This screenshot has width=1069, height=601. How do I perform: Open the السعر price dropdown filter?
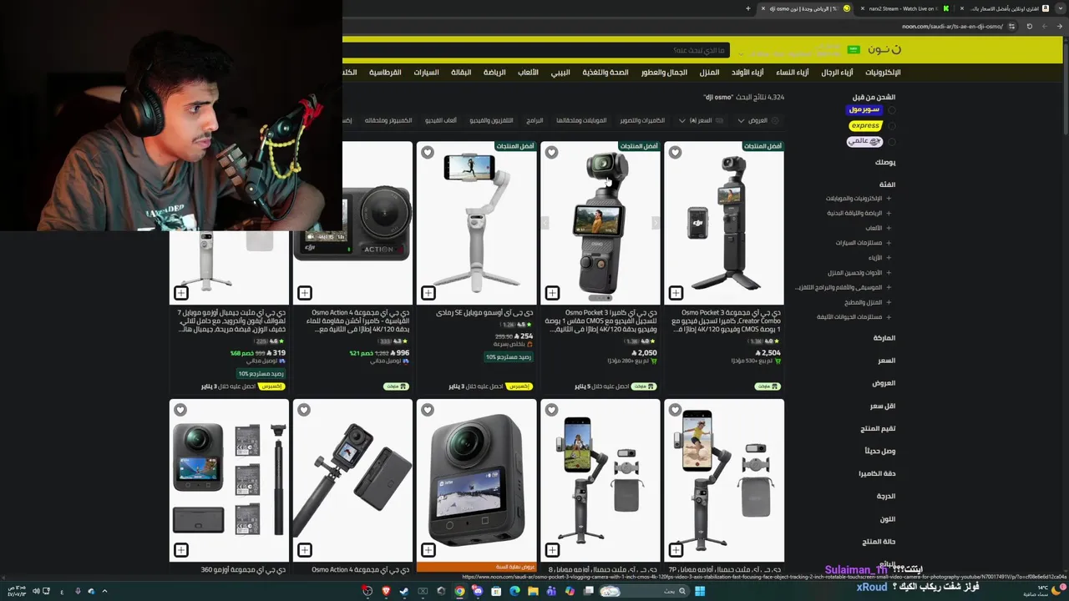[700, 120]
